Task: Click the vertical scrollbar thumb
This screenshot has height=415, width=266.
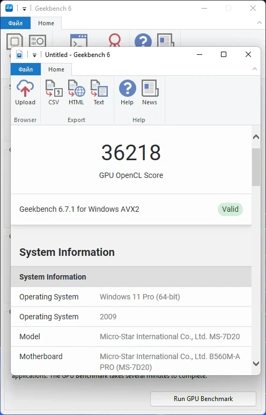Action: tap(256, 167)
